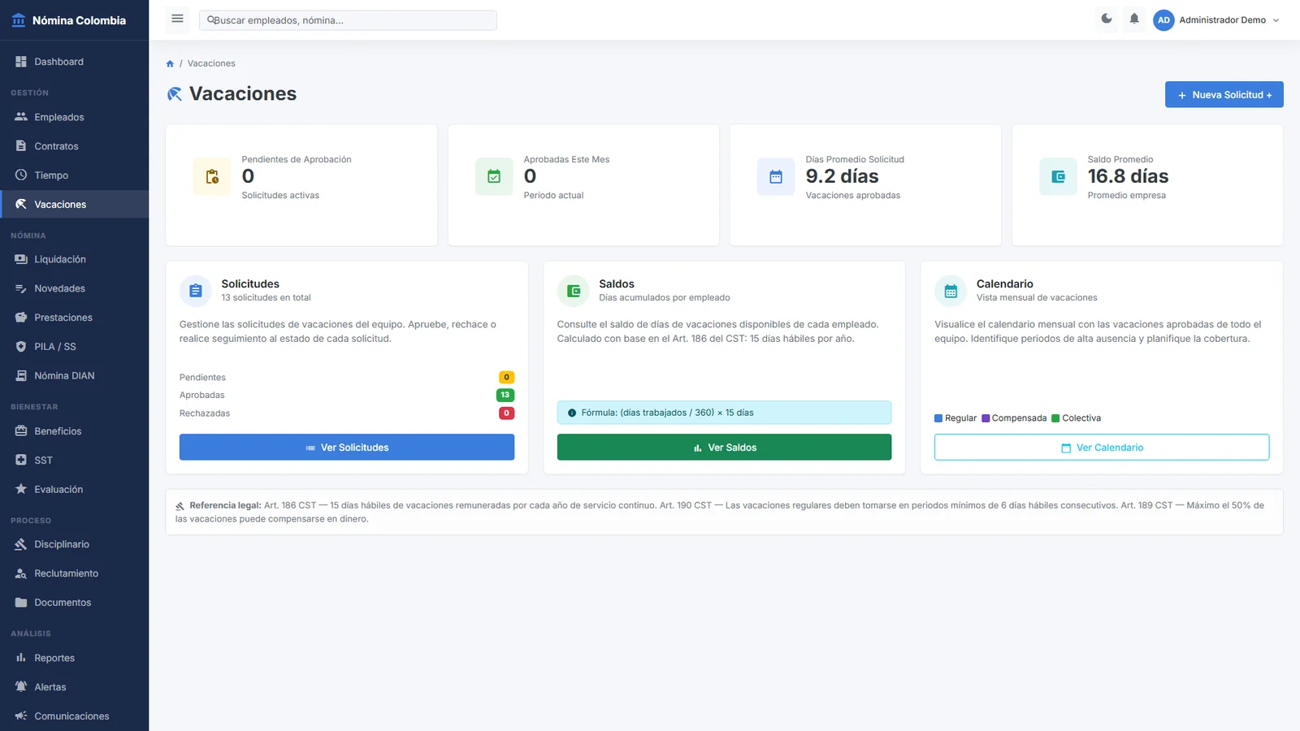The width and height of the screenshot is (1300, 731).
Task: Toggle the hamburger sidebar menu button
Action: (x=177, y=19)
